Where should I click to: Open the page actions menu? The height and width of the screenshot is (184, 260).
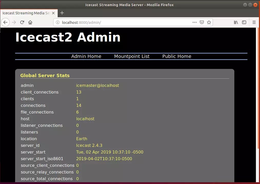[x=195, y=22]
